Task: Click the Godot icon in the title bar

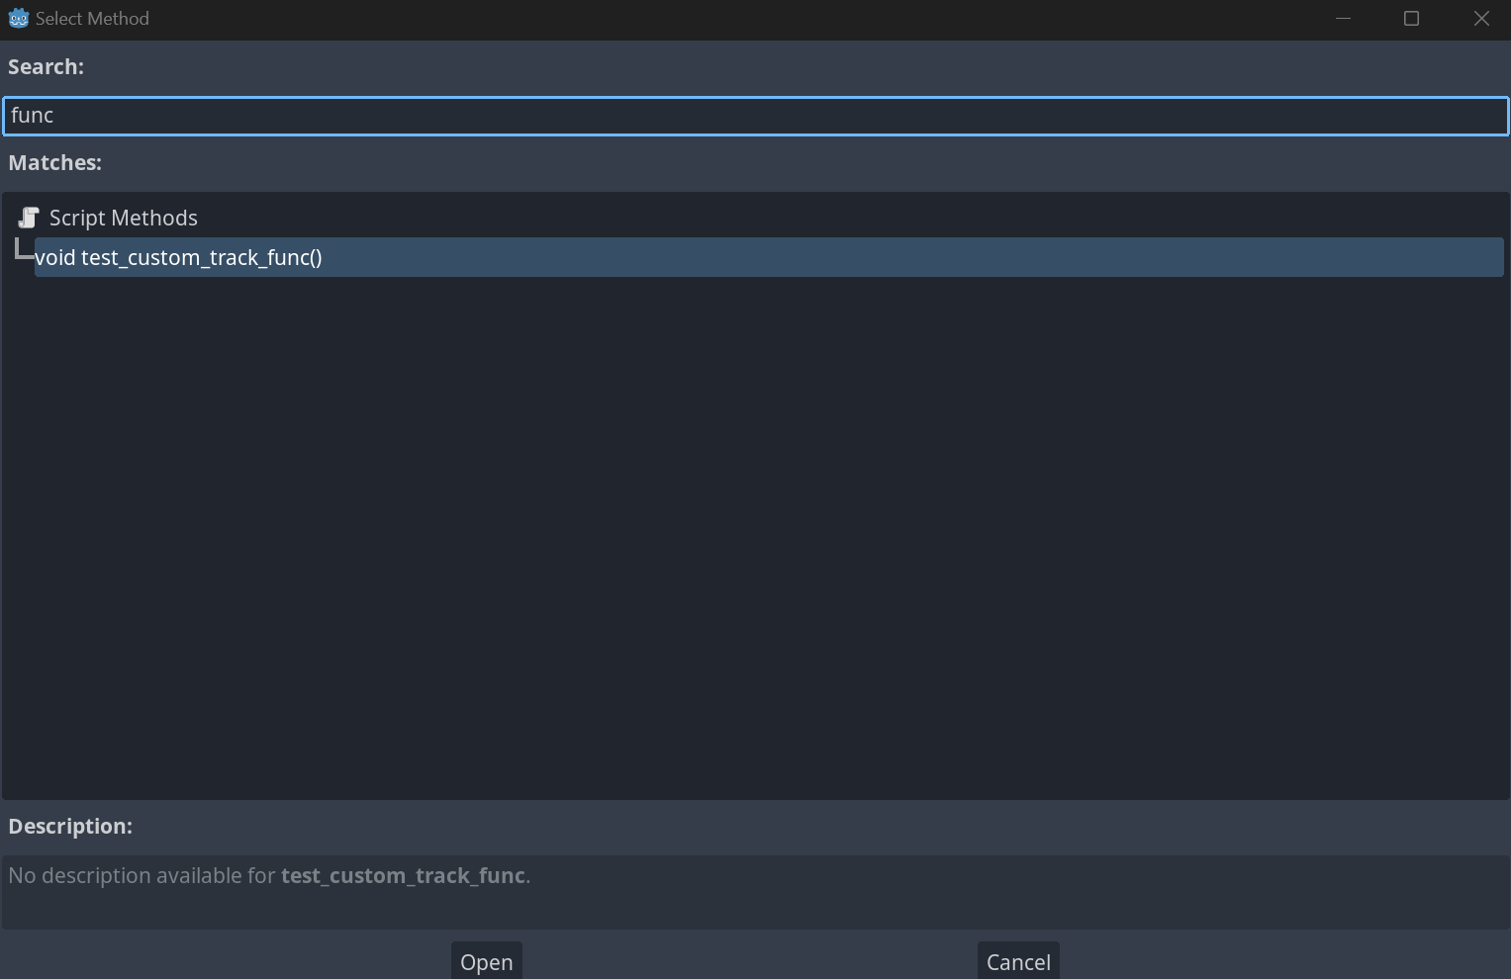Action: (x=17, y=18)
